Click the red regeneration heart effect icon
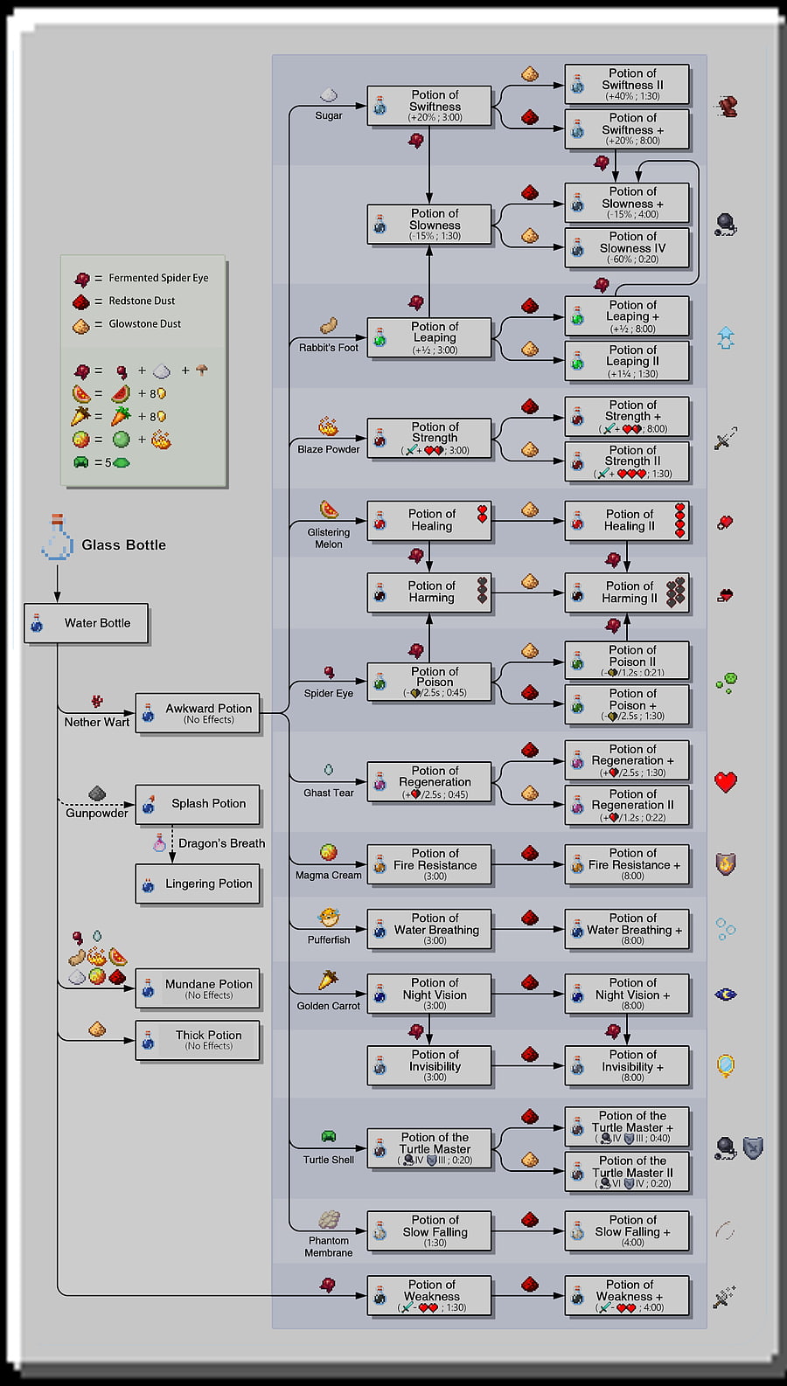Image resolution: width=787 pixels, height=1386 pixels. [x=726, y=782]
